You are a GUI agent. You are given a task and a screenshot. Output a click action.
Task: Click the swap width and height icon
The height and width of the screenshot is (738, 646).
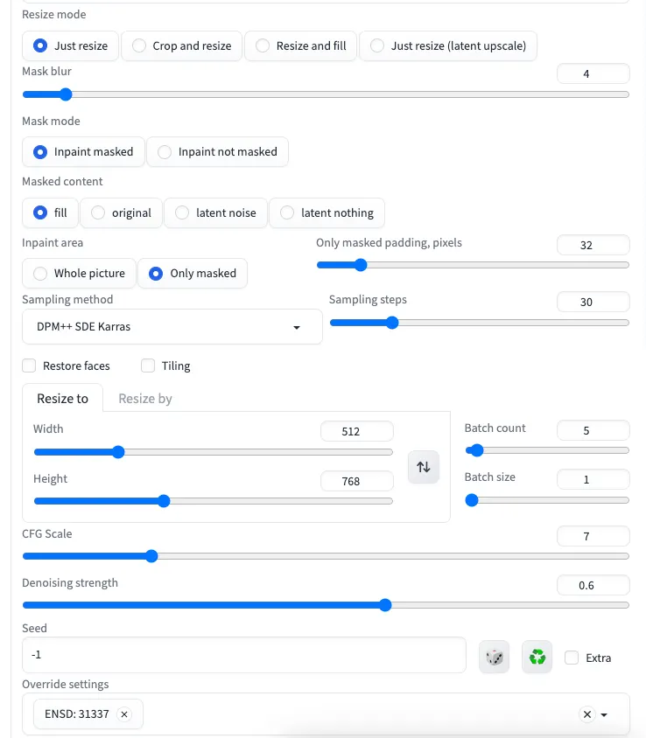coord(424,467)
